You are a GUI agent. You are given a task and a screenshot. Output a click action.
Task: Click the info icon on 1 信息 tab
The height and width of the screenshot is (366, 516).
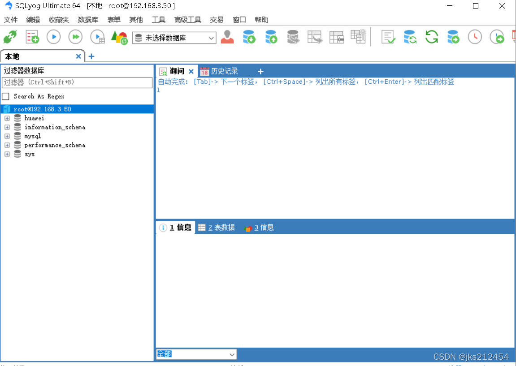pyautogui.click(x=163, y=228)
